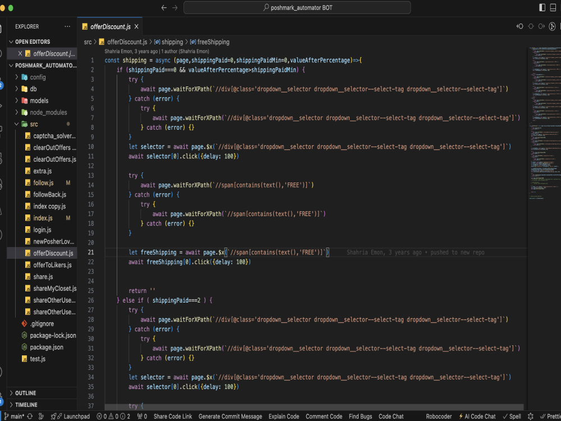Screen dimensions: 561x421
Task: Toggle Spell checker in status bar
Action: tap(512, 417)
